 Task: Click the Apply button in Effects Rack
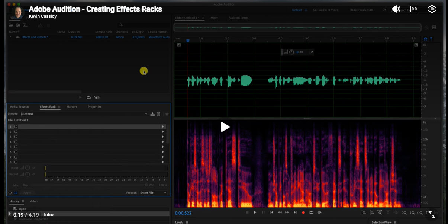tap(27, 193)
